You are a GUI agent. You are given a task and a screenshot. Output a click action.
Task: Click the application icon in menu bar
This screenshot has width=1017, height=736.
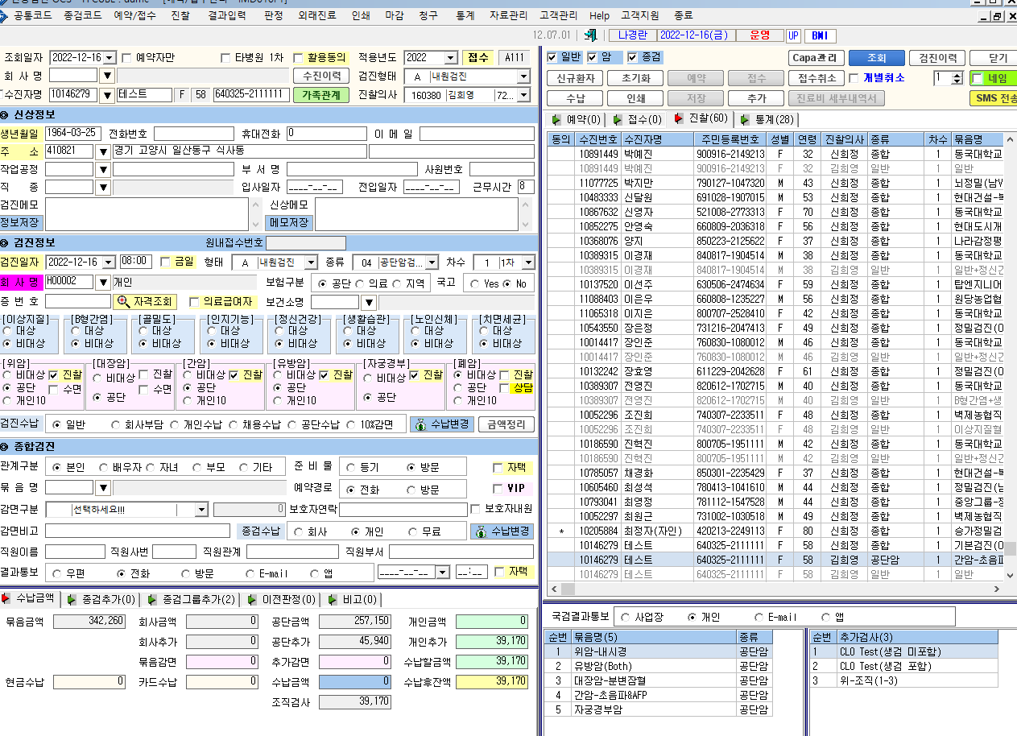[6, 16]
